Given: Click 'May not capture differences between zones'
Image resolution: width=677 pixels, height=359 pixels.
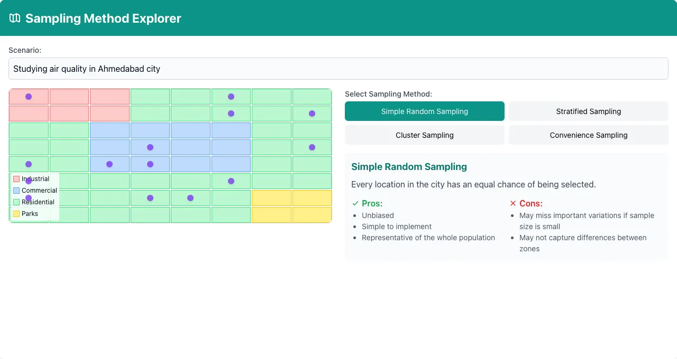Looking at the screenshot, I should point(583,243).
